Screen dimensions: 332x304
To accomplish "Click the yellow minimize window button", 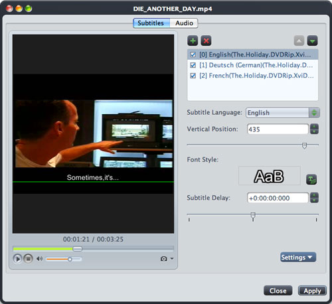I will [19, 9].
